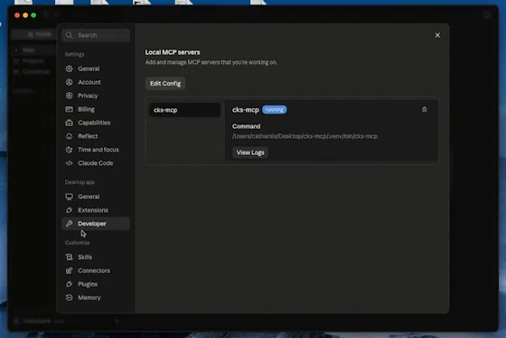
Task: Click the Connectors icon
Action: (x=69, y=270)
